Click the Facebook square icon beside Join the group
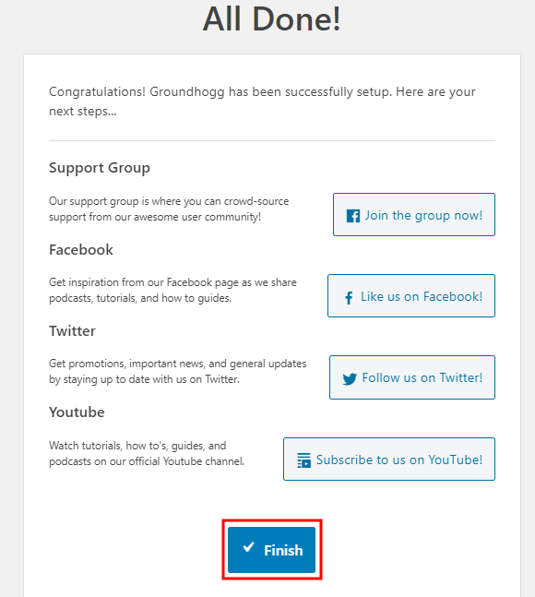Screen dimensions: 535x597 352,216
